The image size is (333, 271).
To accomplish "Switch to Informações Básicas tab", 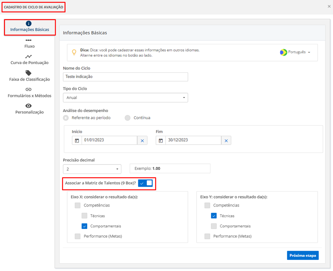I will pos(30,27).
